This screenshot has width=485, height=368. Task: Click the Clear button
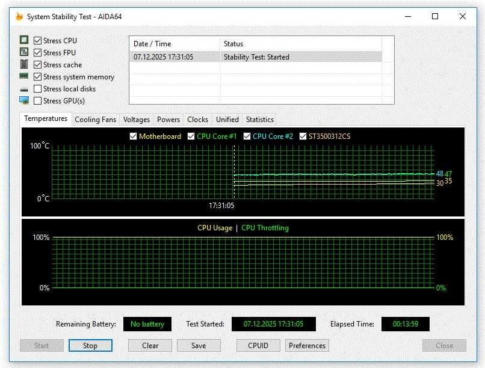click(150, 345)
